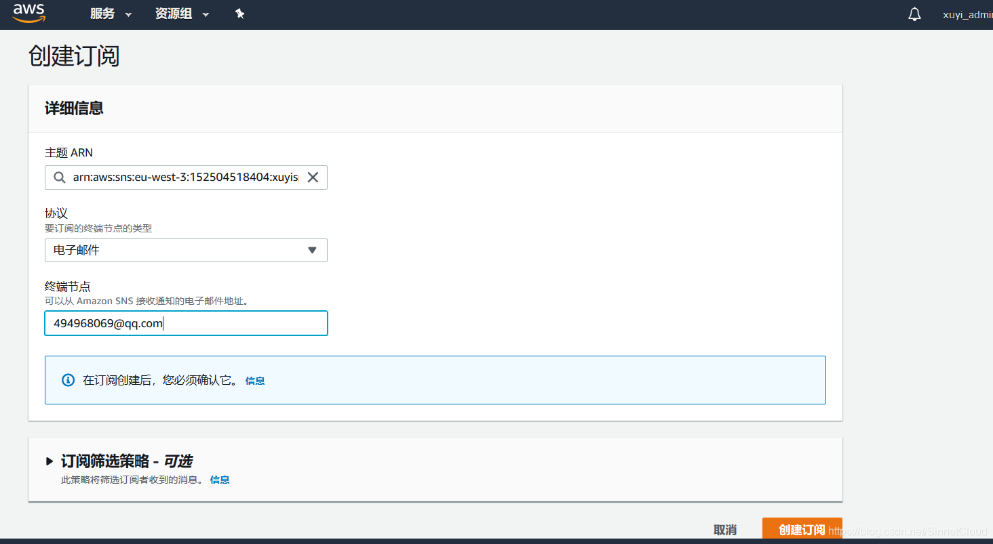Screen dimensions: 993x544
Task: Click the 主题 ARN input field
Action: coord(186,177)
